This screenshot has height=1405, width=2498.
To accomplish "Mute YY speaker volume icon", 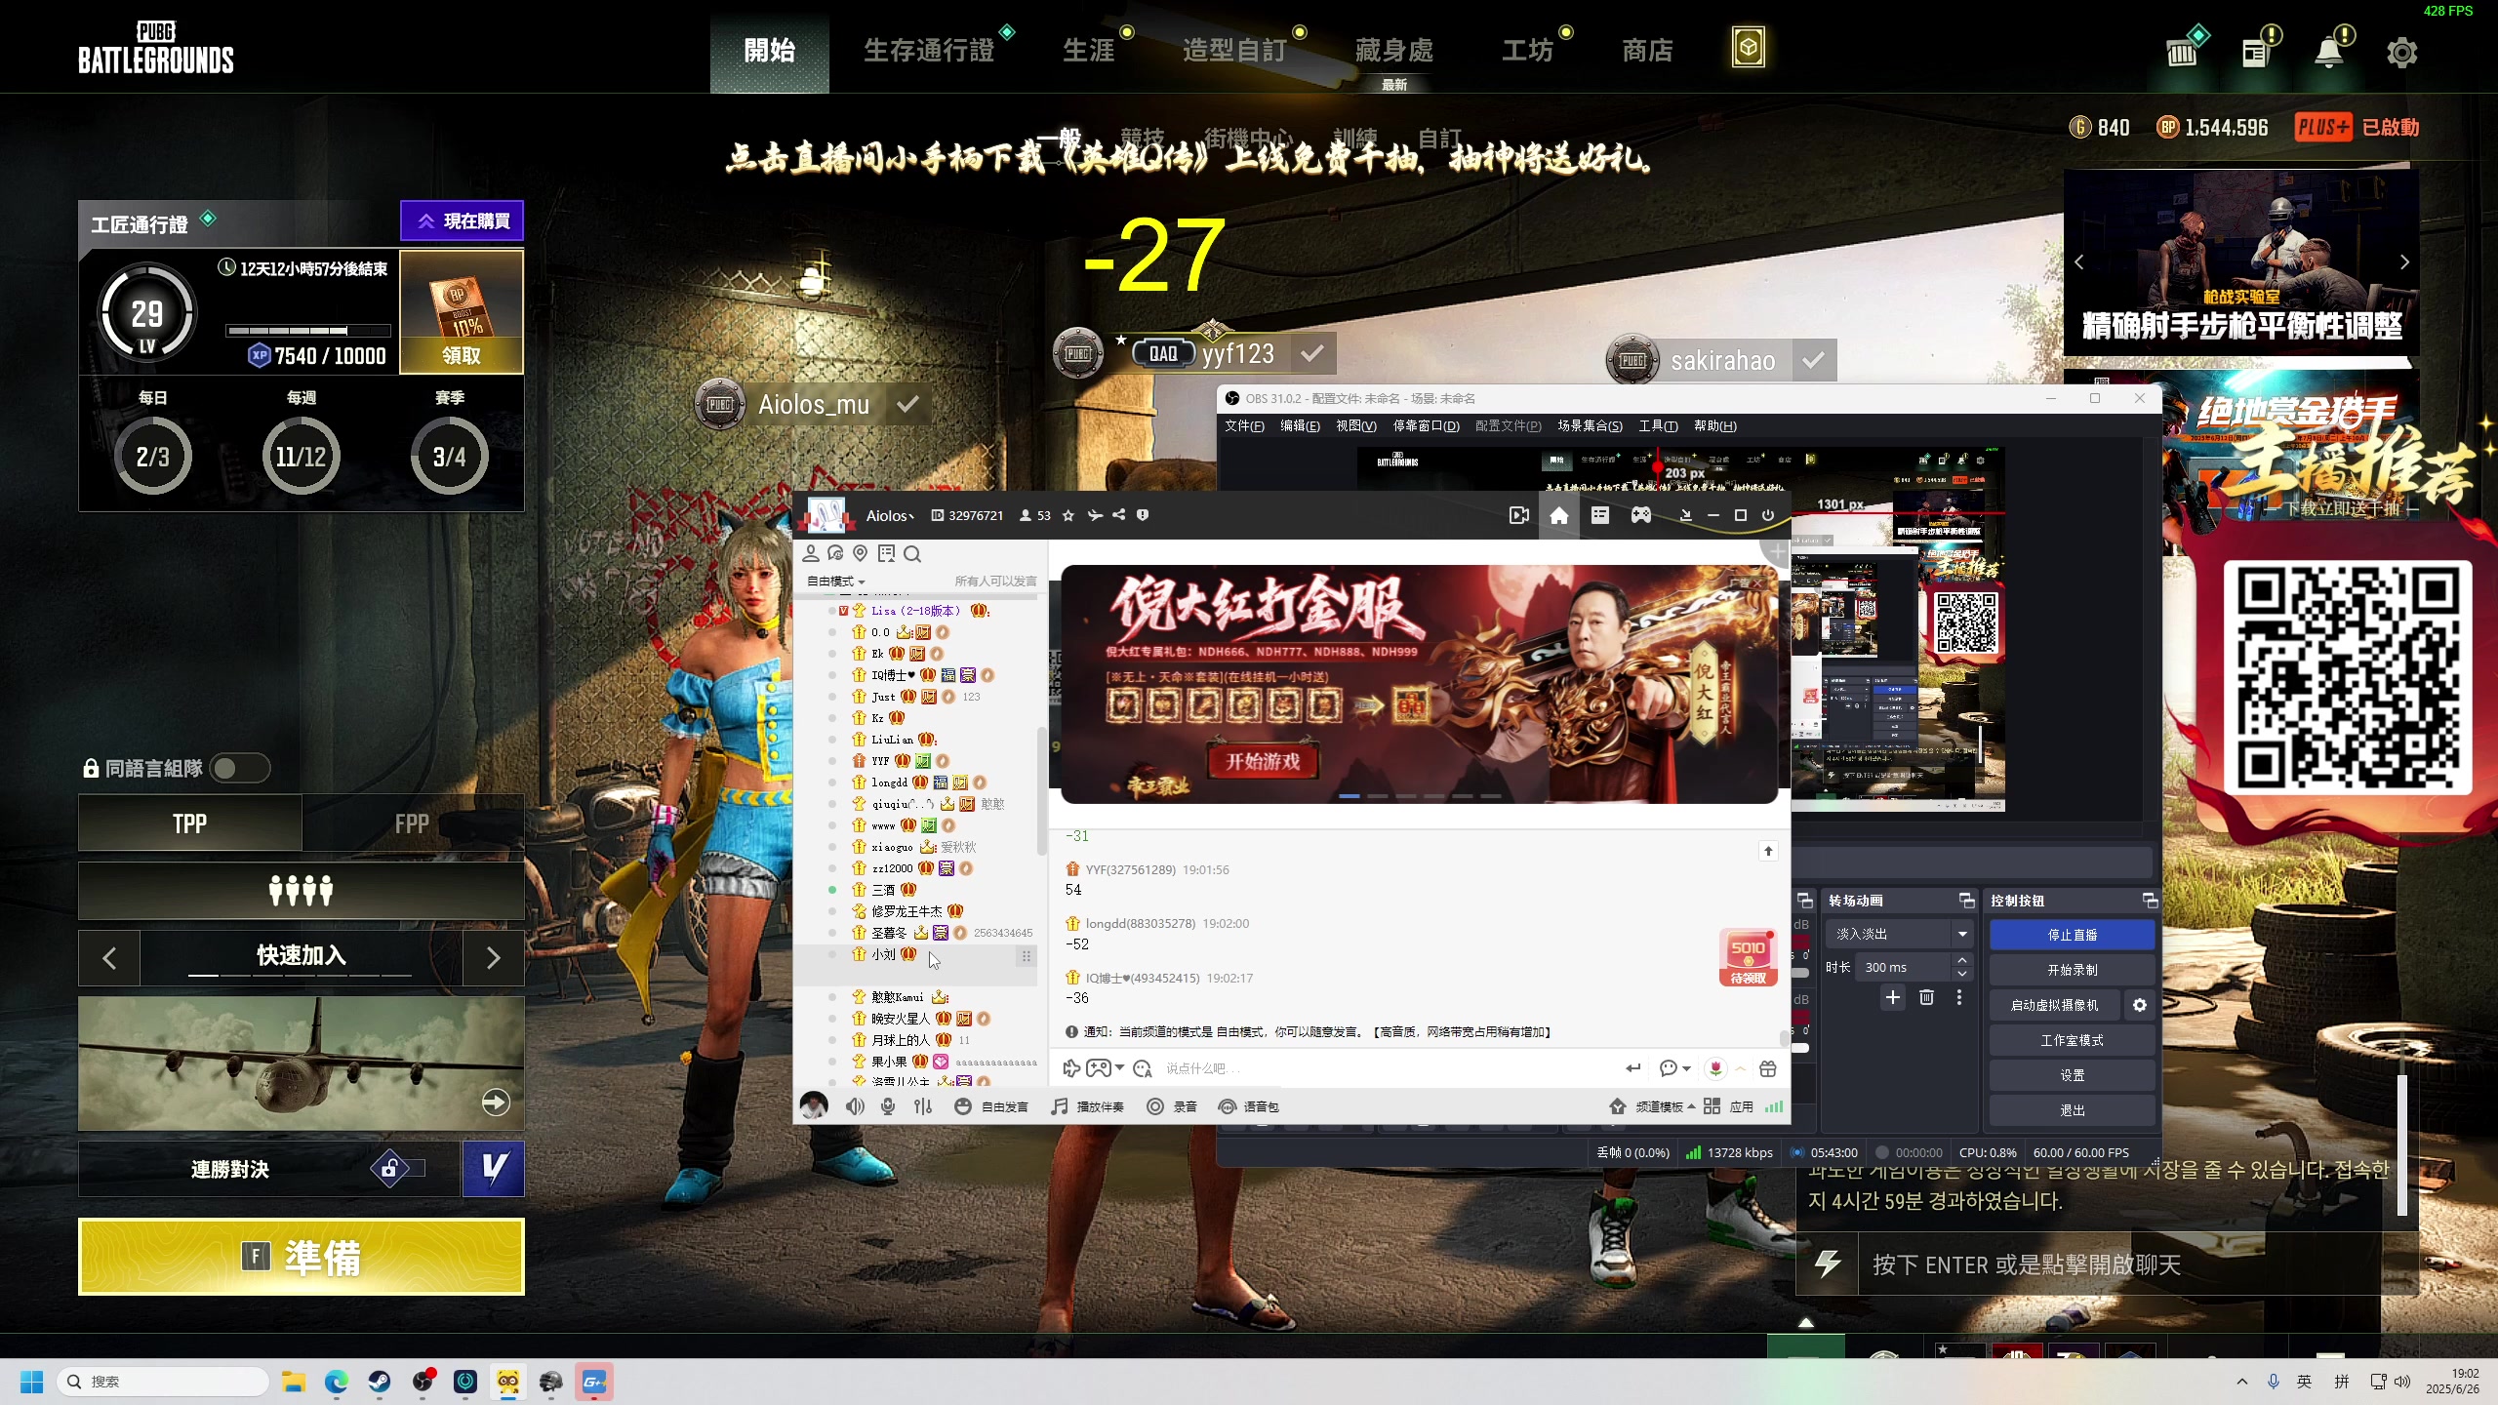I will [x=856, y=1106].
